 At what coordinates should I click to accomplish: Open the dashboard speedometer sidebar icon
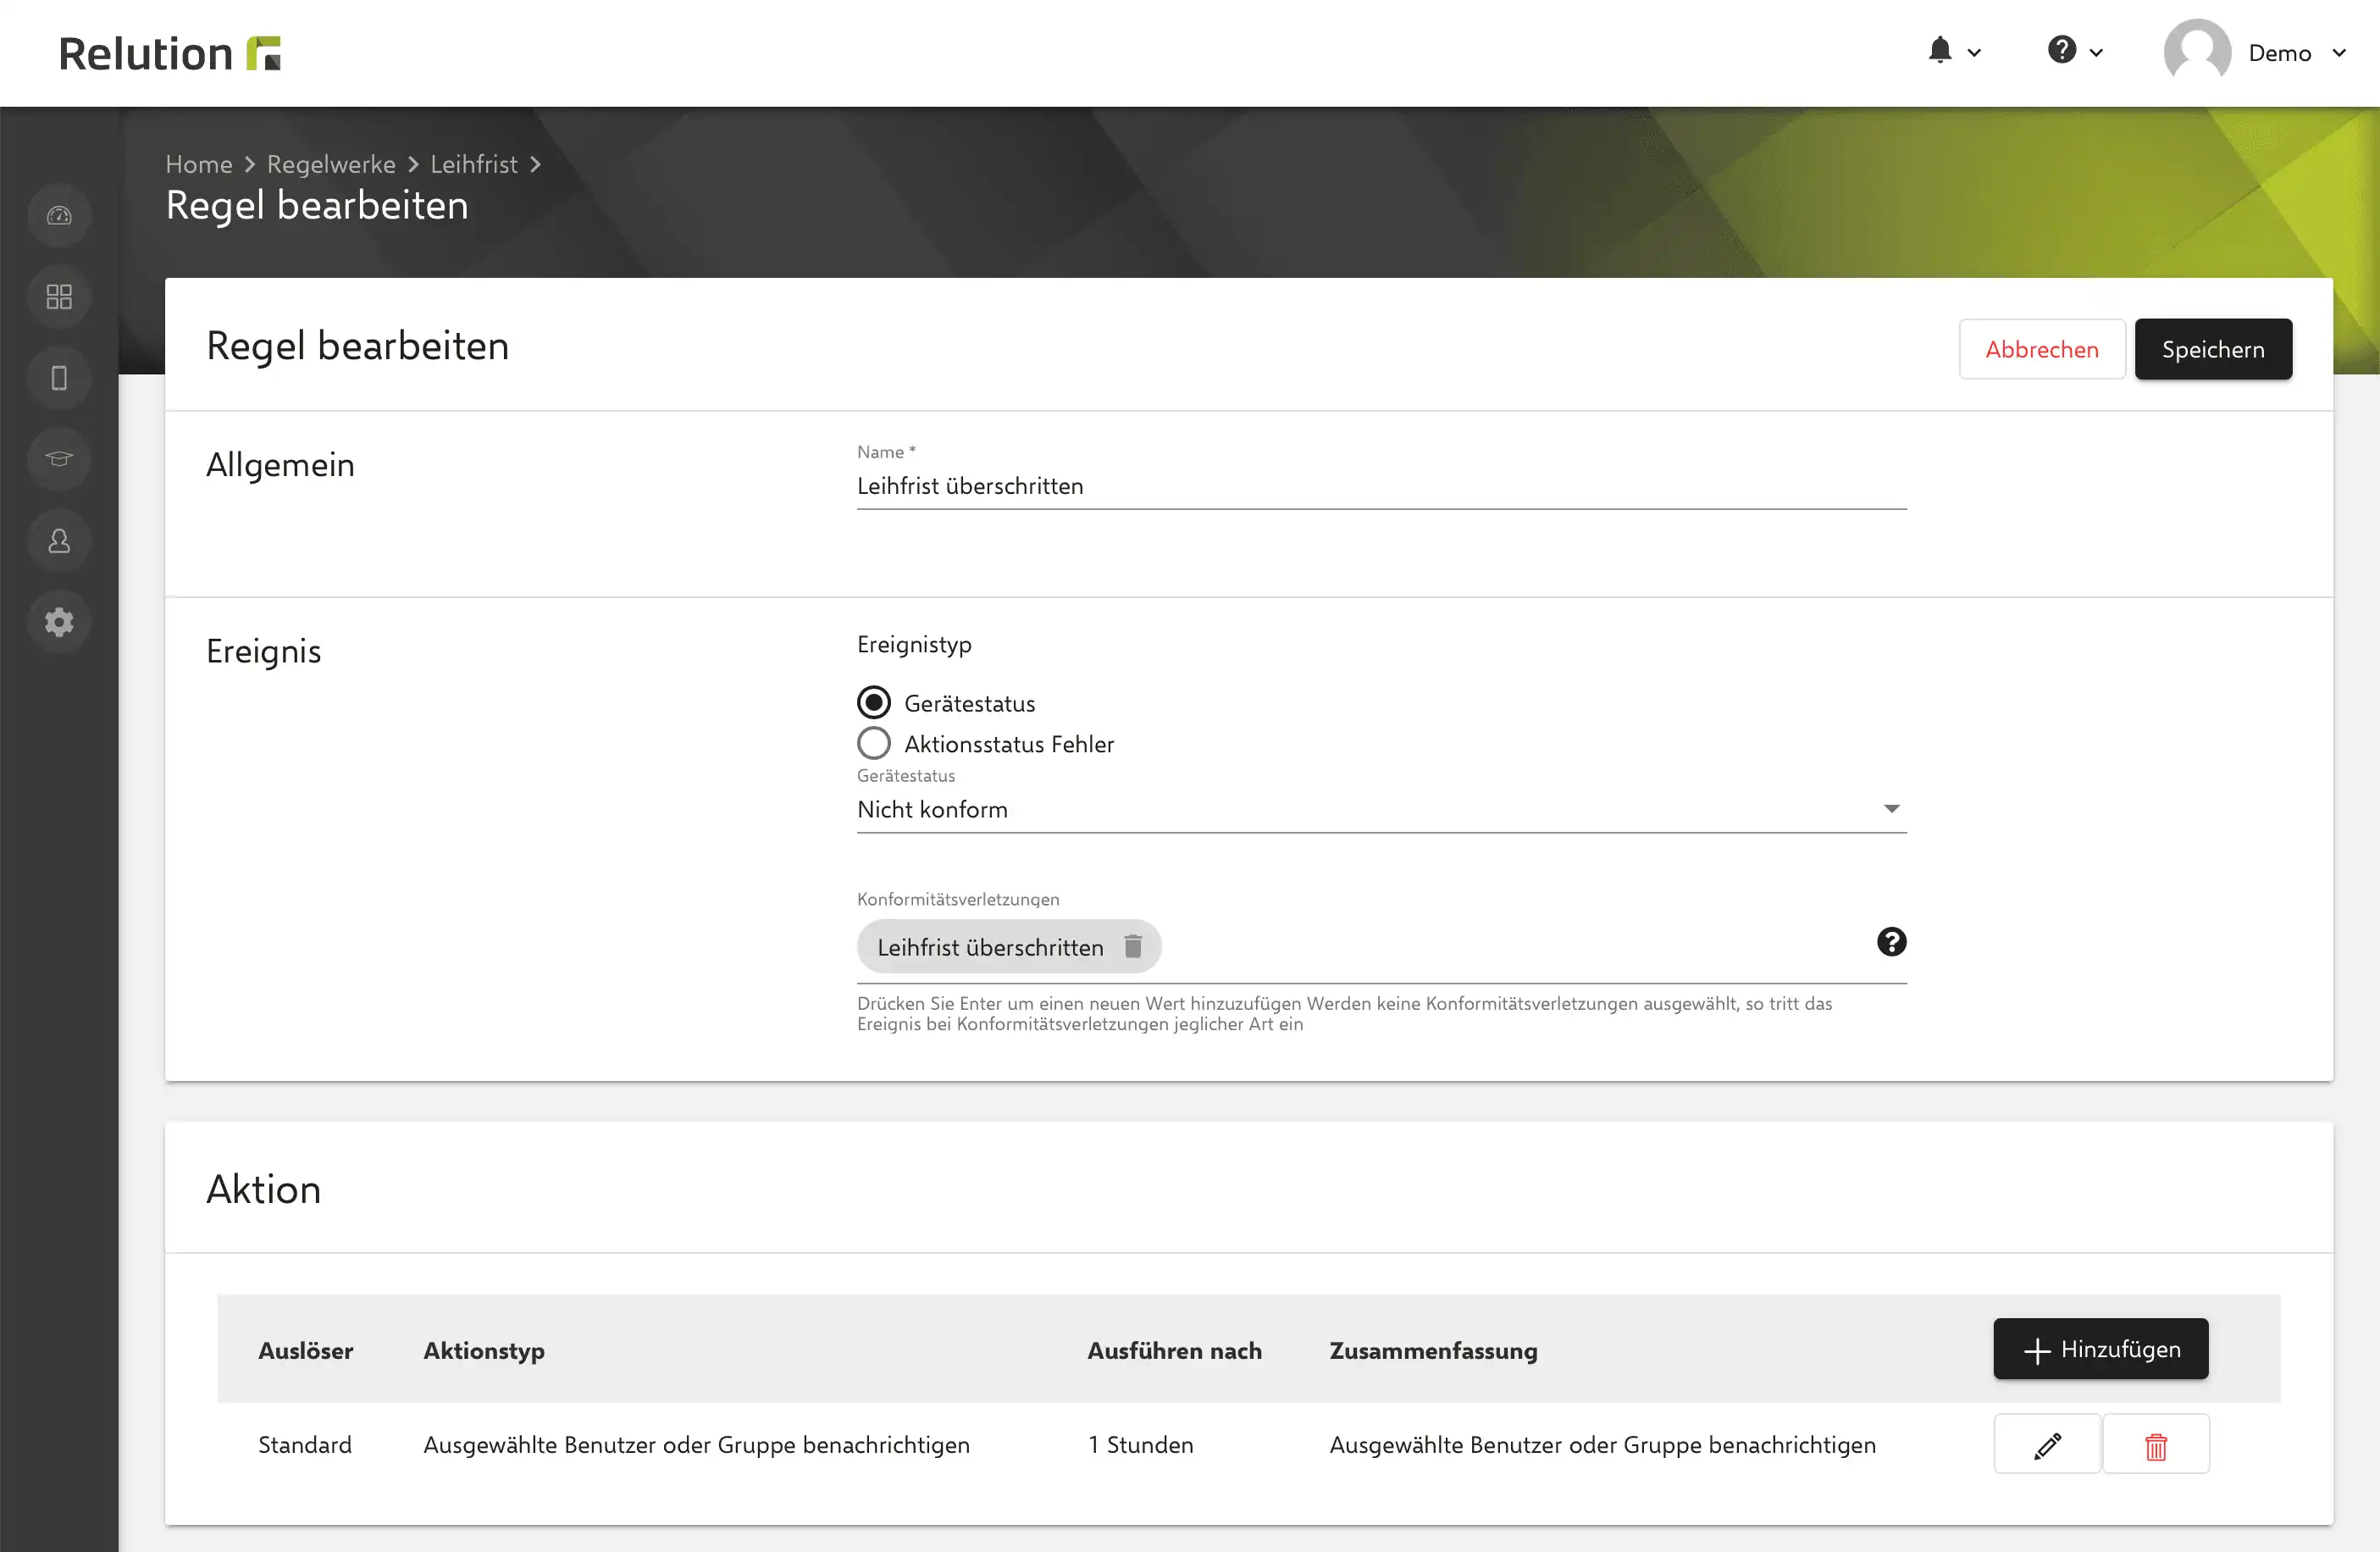coord(59,215)
